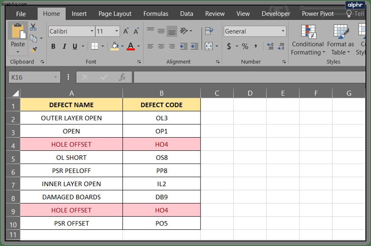Click the Copy icon
This screenshot has width=371, height=246.
pos(33,38)
